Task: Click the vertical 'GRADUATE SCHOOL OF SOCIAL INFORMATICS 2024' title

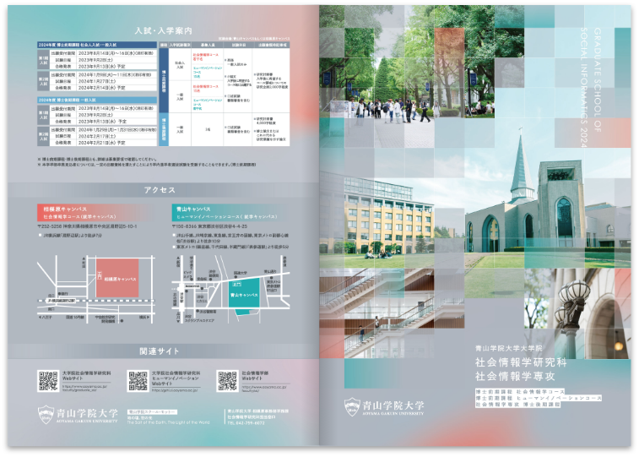Action: 591,87
